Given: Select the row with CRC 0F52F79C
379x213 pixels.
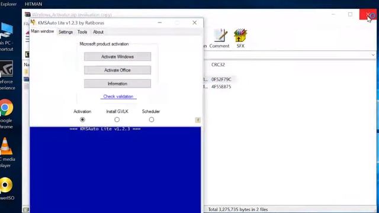Looking at the screenshot, I should tap(221, 79).
